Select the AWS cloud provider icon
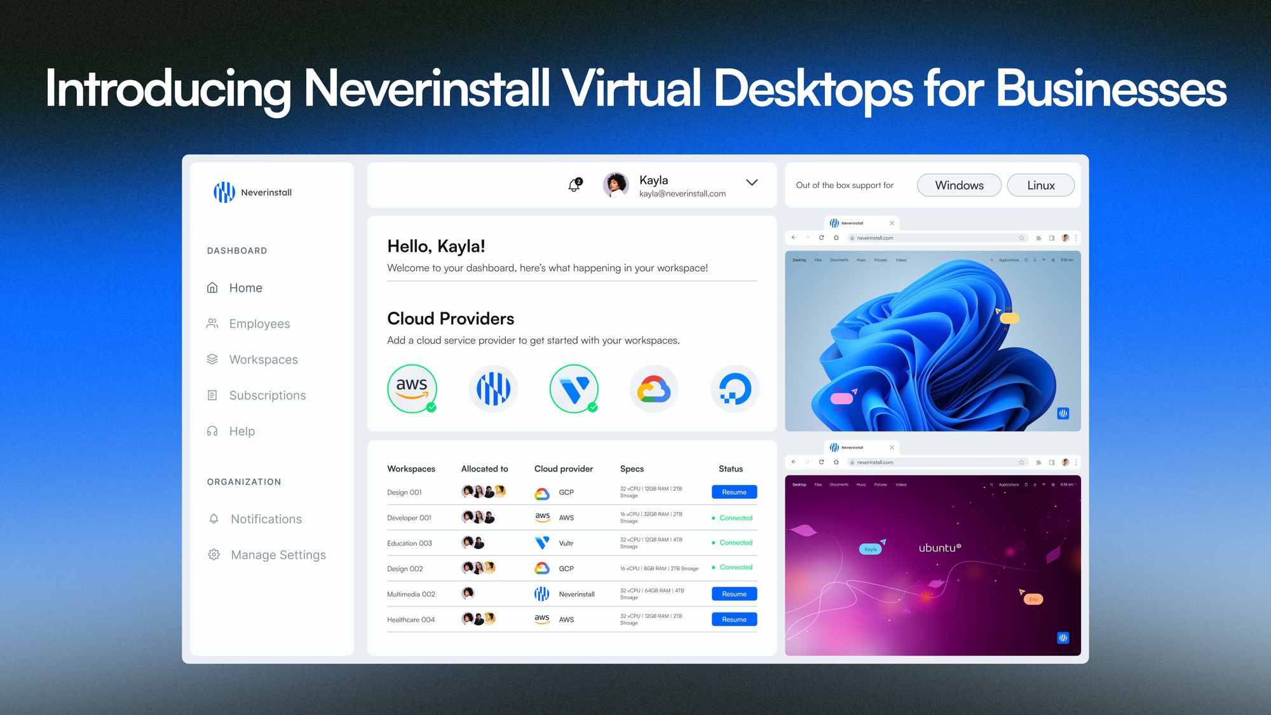The width and height of the screenshot is (1271, 715). [x=412, y=388]
